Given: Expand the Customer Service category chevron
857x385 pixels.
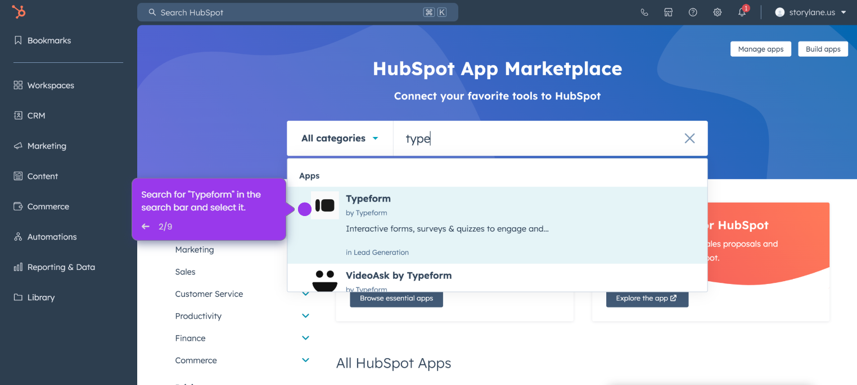Looking at the screenshot, I should point(305,294).
